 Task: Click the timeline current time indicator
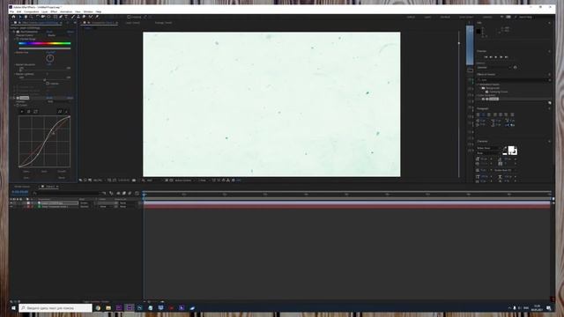144,195
